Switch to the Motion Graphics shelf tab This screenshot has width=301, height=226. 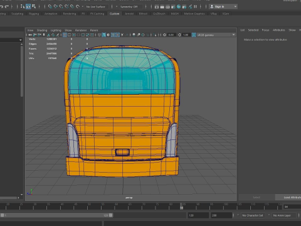point(194,14)
